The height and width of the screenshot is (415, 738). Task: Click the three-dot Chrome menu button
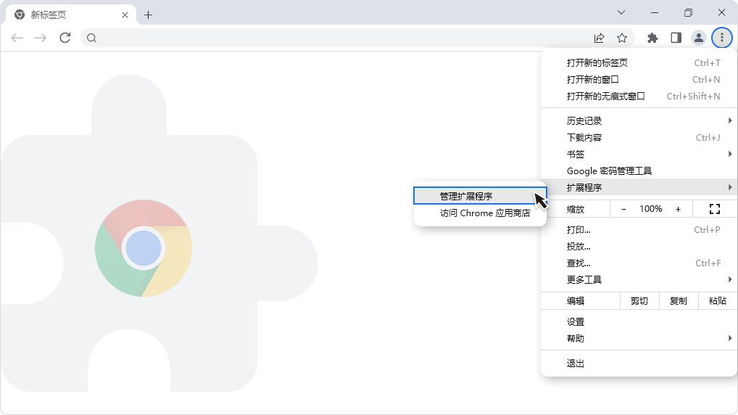coord(722,38)
